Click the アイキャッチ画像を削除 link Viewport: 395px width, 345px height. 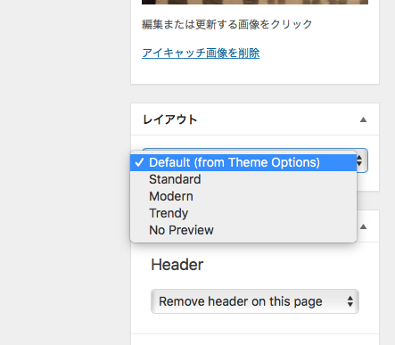click(x=201, y=53)
